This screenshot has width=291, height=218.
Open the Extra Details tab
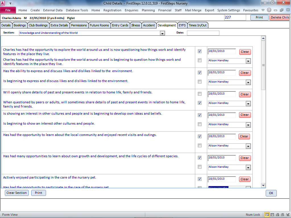pos(59,25)
